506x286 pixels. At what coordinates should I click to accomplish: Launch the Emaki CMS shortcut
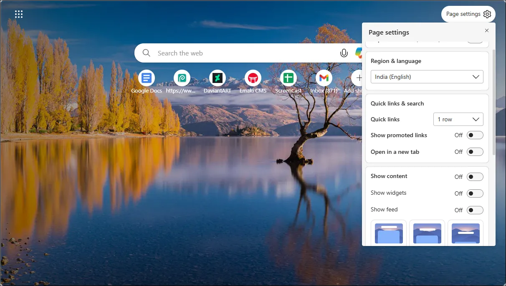pos(253,78)
